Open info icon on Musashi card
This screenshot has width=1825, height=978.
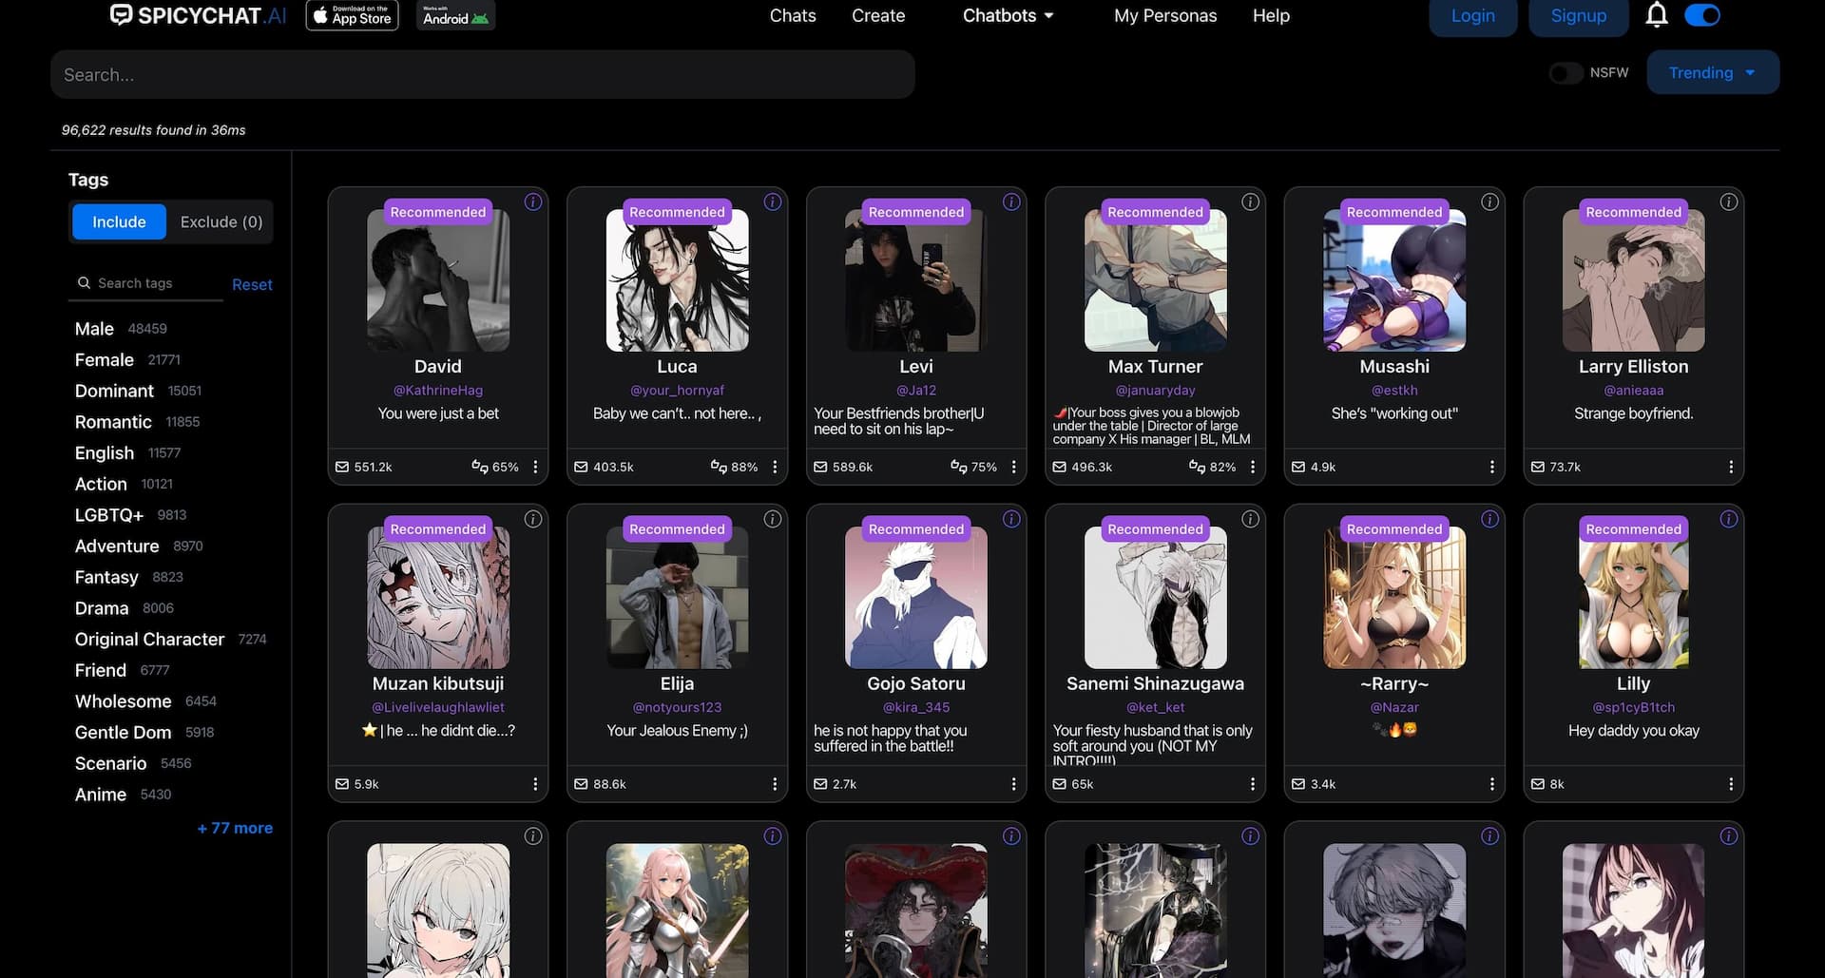pos(1489,202)
